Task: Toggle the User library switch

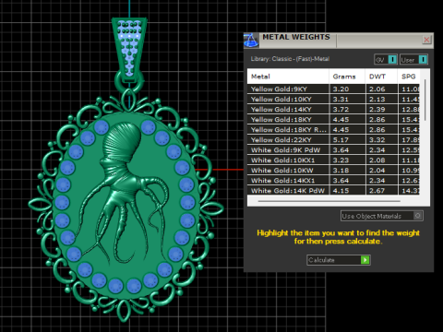Action: [414, 59]
